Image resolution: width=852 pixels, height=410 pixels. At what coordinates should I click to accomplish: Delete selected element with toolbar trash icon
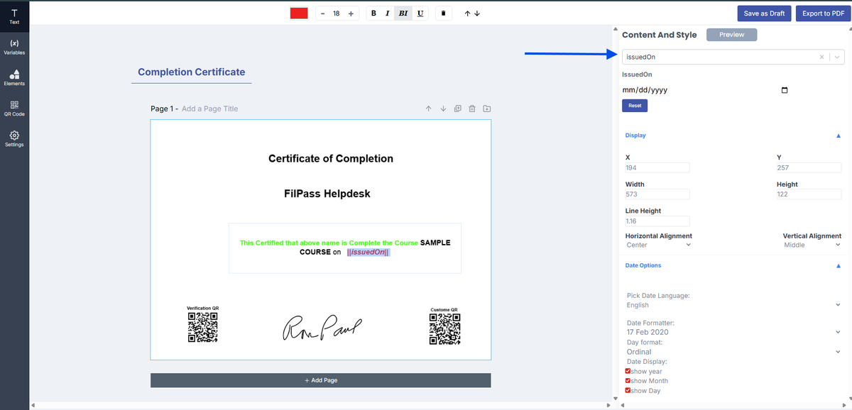click(x=443, y=13)
